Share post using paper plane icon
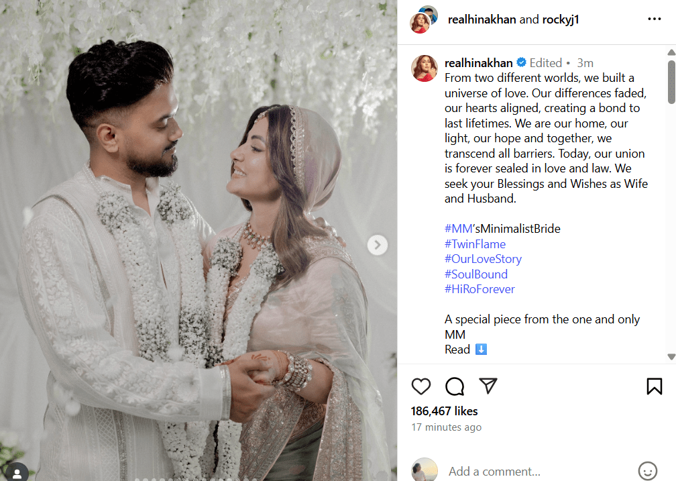Image resolution: width=676 pixels, height=481 pixels. tap(488, 386)
